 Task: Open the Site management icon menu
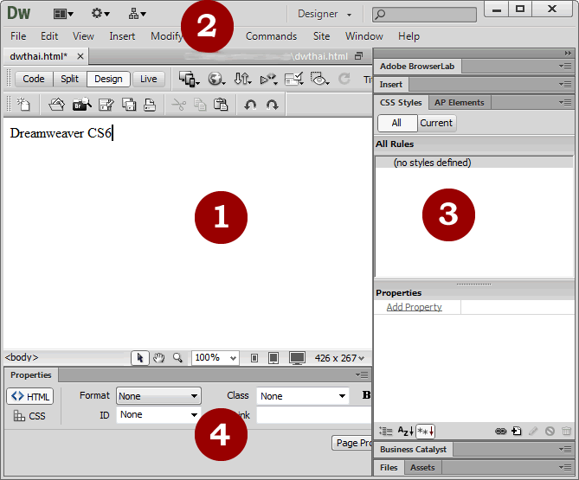pyautogui.click(x=137, y=14)
